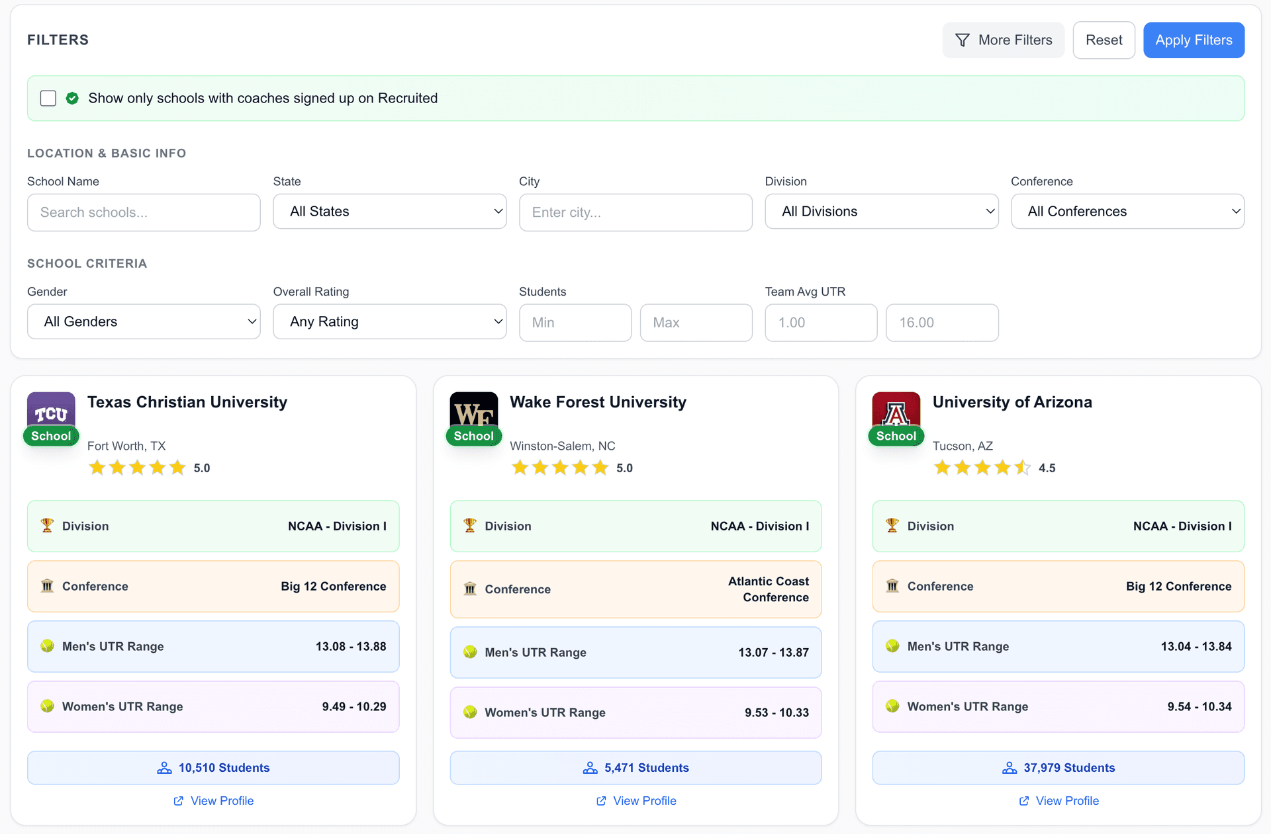Screen dimensions: 1271x834
Task: Open the All Genders dropdown
Action: [144, 322]
